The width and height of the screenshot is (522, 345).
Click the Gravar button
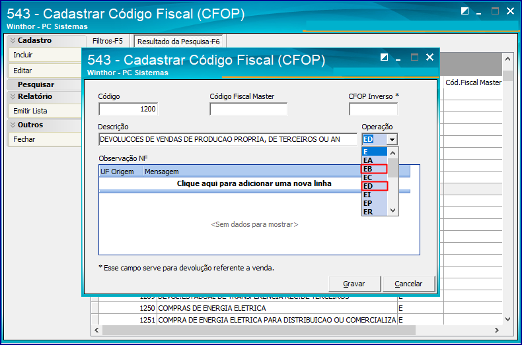click(354, 284)
